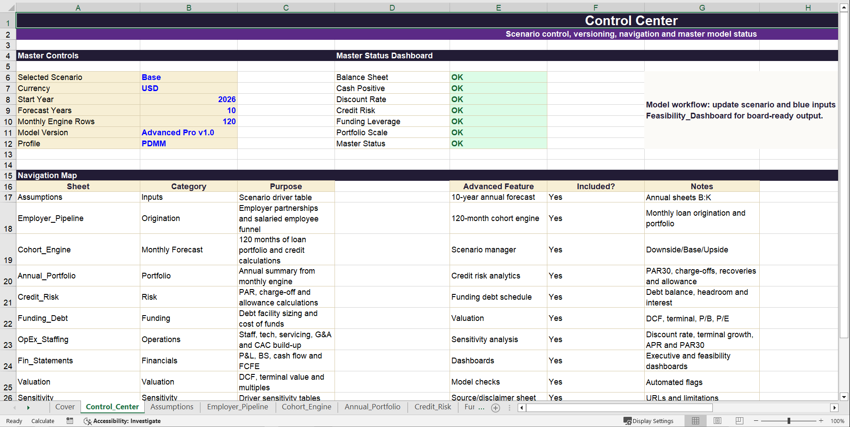Open the Credit_Risk sheet tab

[433, 407]
